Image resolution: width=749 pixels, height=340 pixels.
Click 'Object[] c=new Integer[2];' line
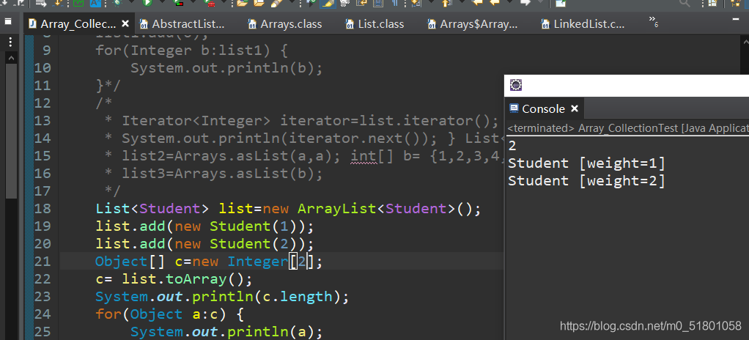(x=209, y=262)
